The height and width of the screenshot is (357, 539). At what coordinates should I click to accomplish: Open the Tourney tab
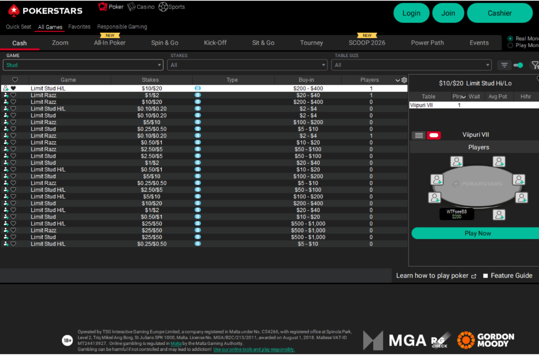point(312,43)
